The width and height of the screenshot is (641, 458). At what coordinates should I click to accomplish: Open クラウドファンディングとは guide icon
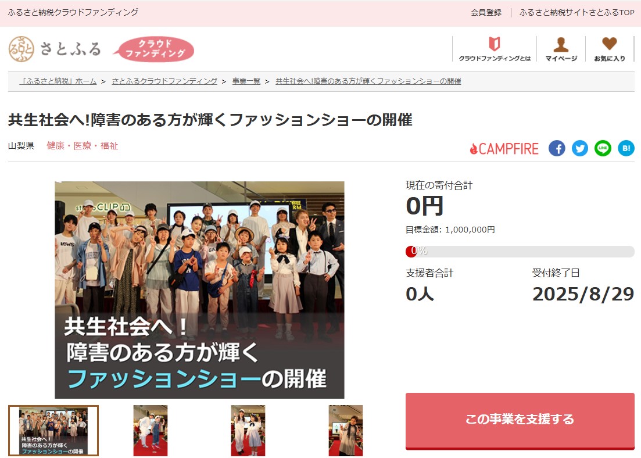(x=495, y=49)
